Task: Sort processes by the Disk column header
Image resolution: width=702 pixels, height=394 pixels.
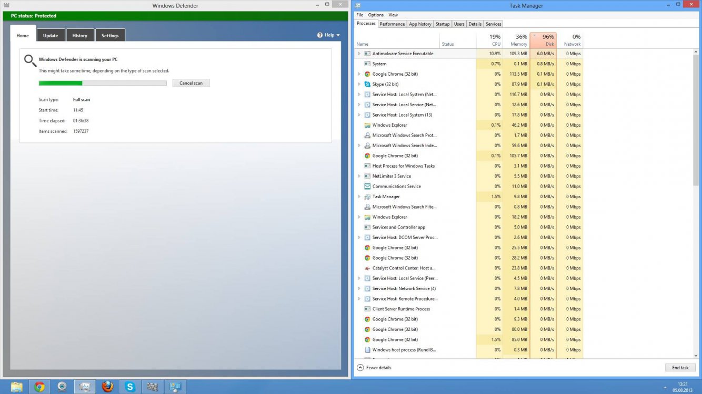Action: pyautogui.click(x=543, y=40)
